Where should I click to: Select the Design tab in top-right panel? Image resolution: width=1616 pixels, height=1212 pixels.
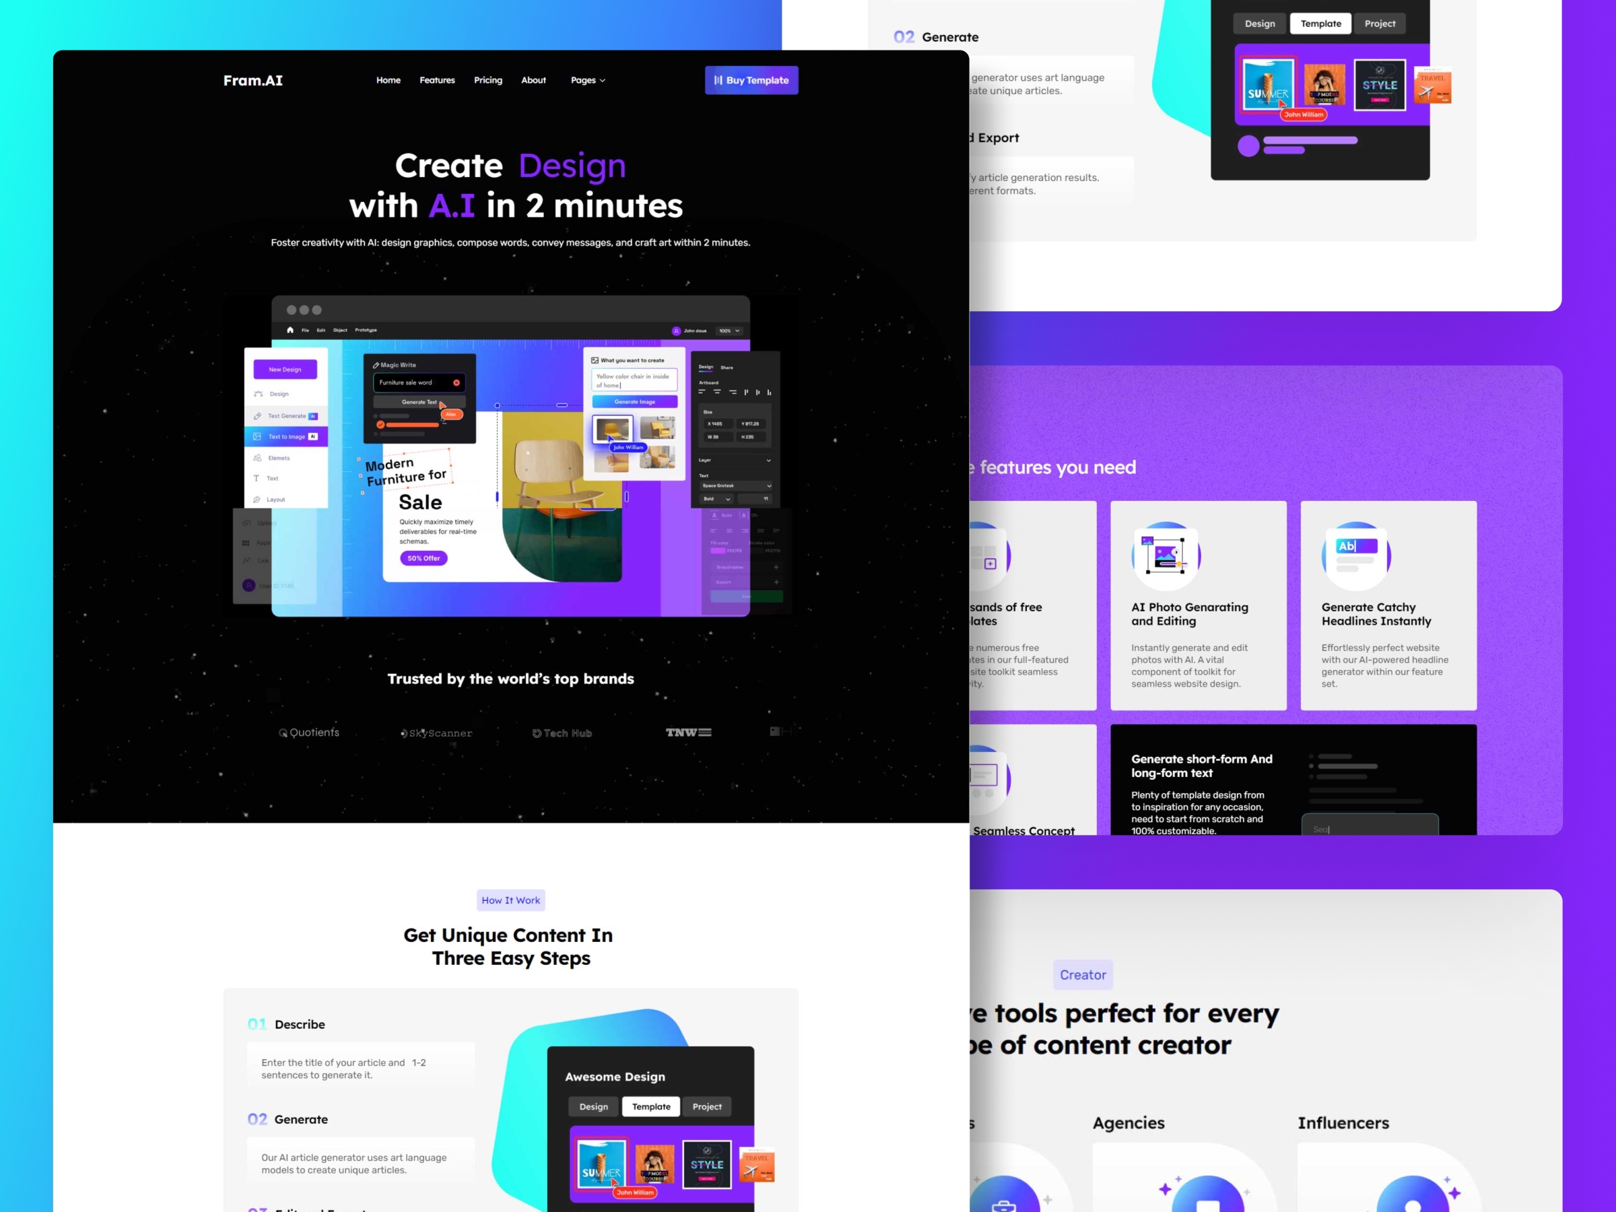click(x=1258, y=23)
